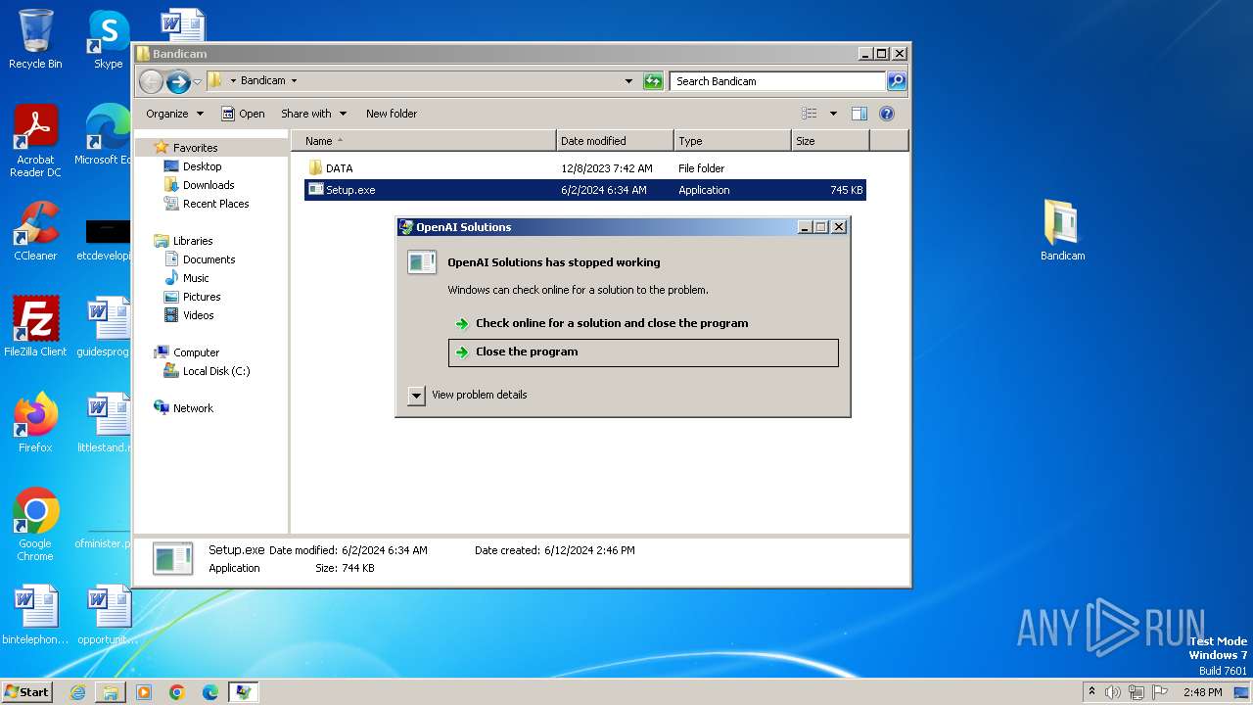Click the Search Bandicam field
Screen dimensions: 1253x705
click(778, 81)
